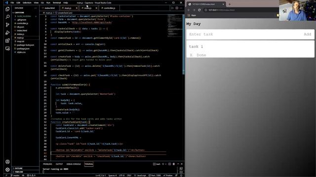This screenshot has width=316, height=177.
Task: Open Edit menu
Action: tap(18, 2)
